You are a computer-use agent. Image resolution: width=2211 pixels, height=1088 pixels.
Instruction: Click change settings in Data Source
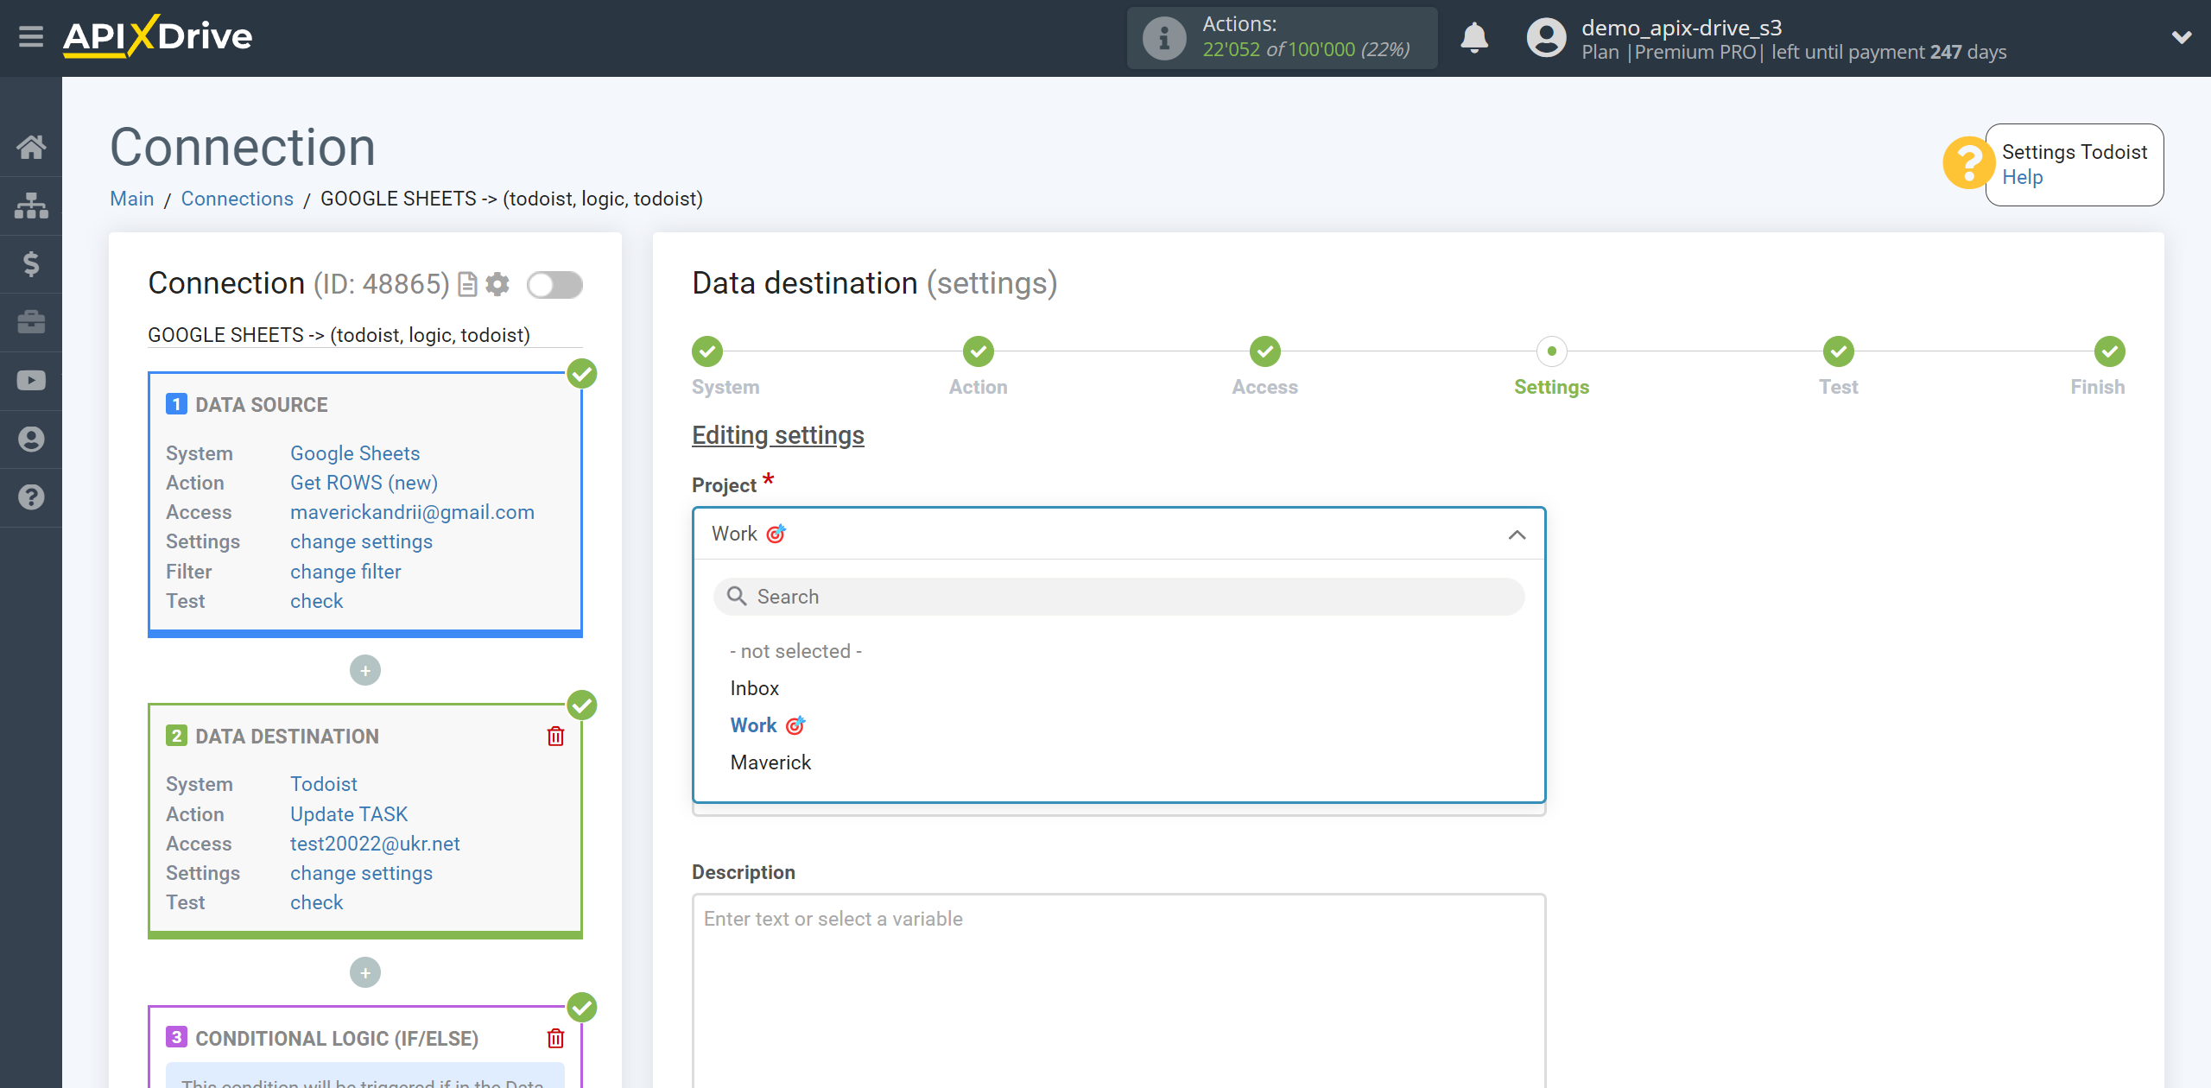[x=361, y=541]
